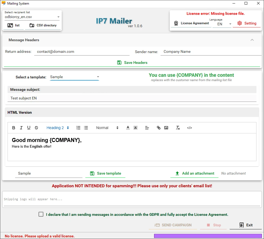Click SEND CAMPAIGN button
264x239 pixels.
click(x=173, y=225)
